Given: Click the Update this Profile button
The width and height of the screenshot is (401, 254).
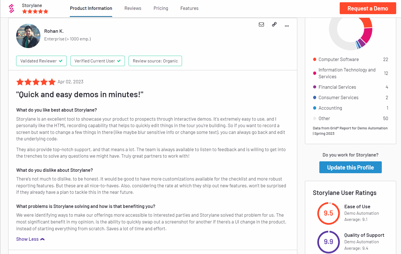Looking at the screenshot, I should point(350,167).
